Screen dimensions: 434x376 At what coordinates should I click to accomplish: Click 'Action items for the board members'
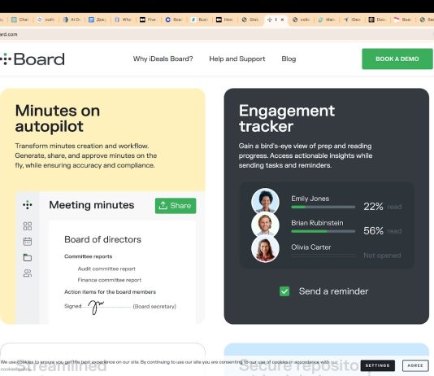[111, 292]
